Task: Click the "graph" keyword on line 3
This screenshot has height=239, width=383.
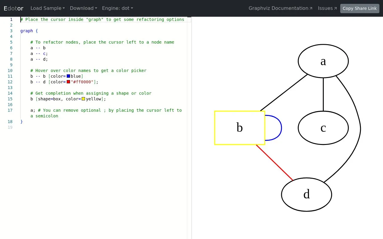Action: [x=27, y=31]
